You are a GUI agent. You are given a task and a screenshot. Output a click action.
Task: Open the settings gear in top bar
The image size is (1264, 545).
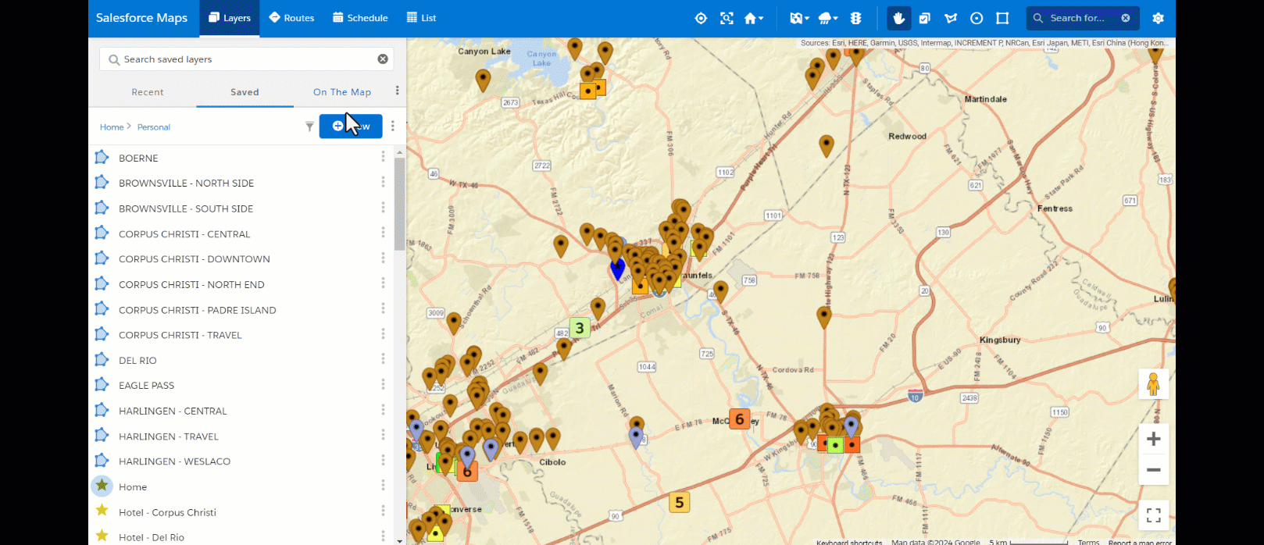(x=1158, y=18)
